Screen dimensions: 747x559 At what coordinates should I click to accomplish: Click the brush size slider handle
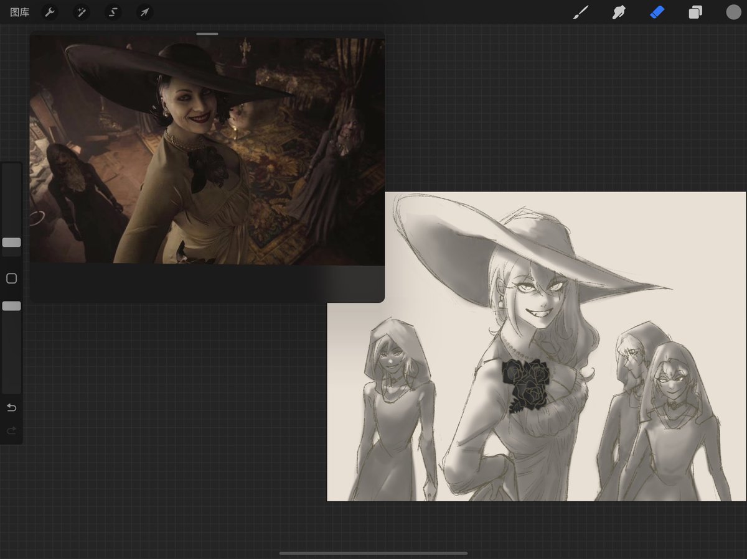[x=11, y=243]
